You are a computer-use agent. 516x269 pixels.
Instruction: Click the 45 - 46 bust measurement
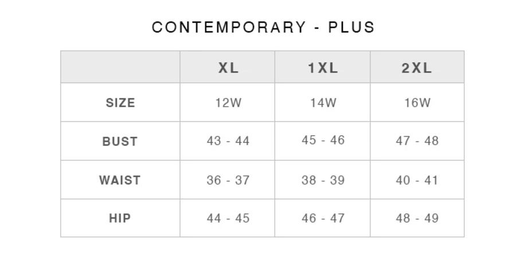(x=323, y=140)
